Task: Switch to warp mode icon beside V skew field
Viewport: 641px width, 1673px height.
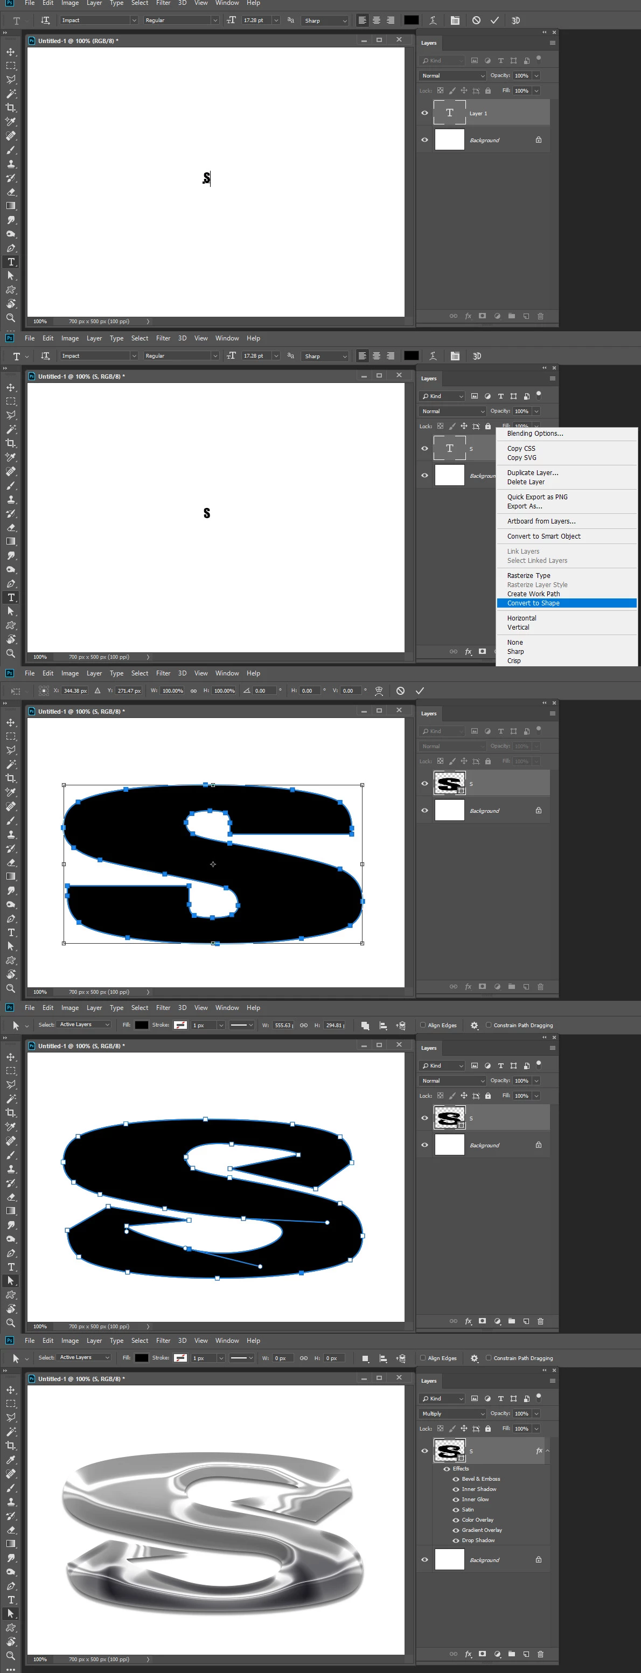Action: (x=379, y=691)
